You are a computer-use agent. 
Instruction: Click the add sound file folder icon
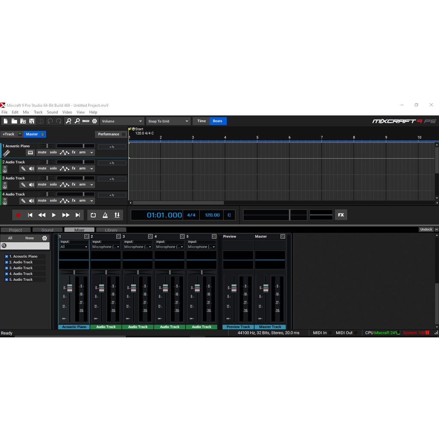(x=23, y=121)
